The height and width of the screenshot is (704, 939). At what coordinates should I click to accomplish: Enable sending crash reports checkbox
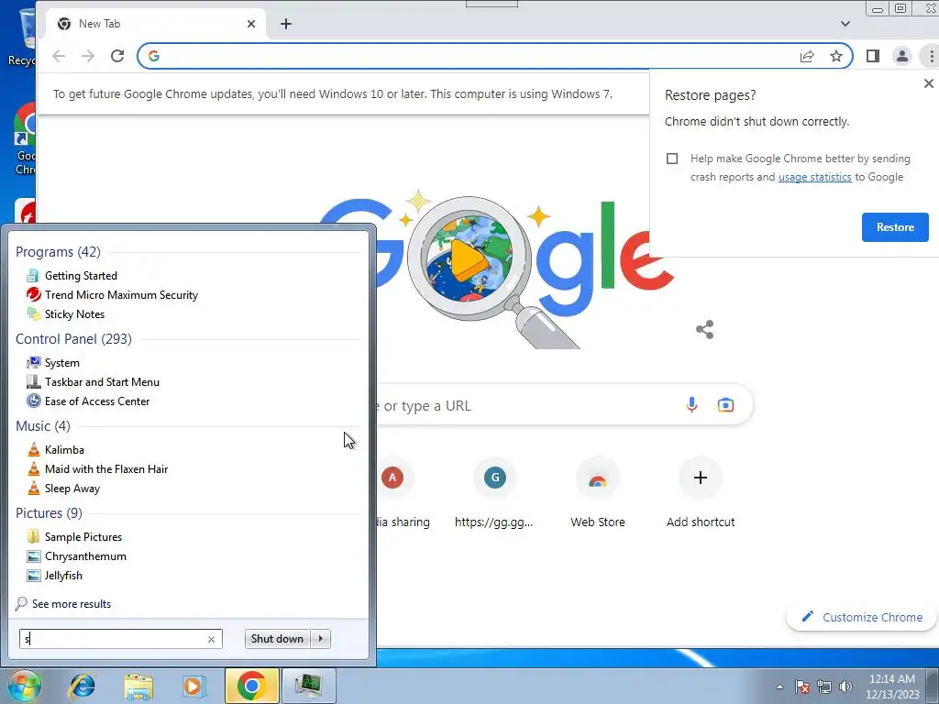[672, 159]
